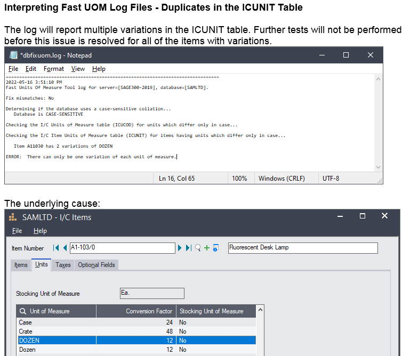Click the Unit of Measure column search icon
410x356 pixels.
[23, 311]
